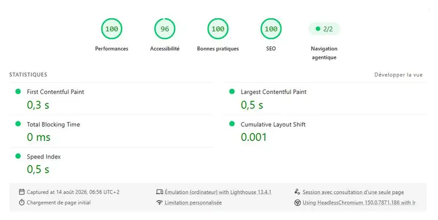Image resolution: width=438 pixels, height=220 pixels.
Task: Click the green dot beside Cumulative Layout Shift
Action: point(232,124)
